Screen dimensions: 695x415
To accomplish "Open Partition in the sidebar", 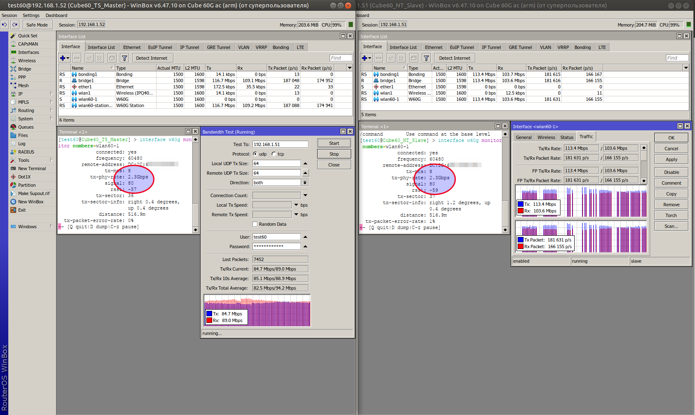I will (27, 185).
